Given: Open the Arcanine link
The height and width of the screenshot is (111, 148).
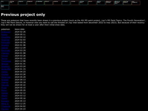Looking at the screenshot, I should coord(5,40).
